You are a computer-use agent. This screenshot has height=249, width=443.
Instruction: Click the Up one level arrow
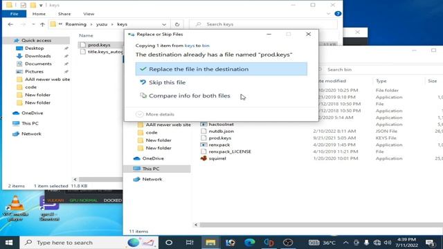click(x=42, y=24)
